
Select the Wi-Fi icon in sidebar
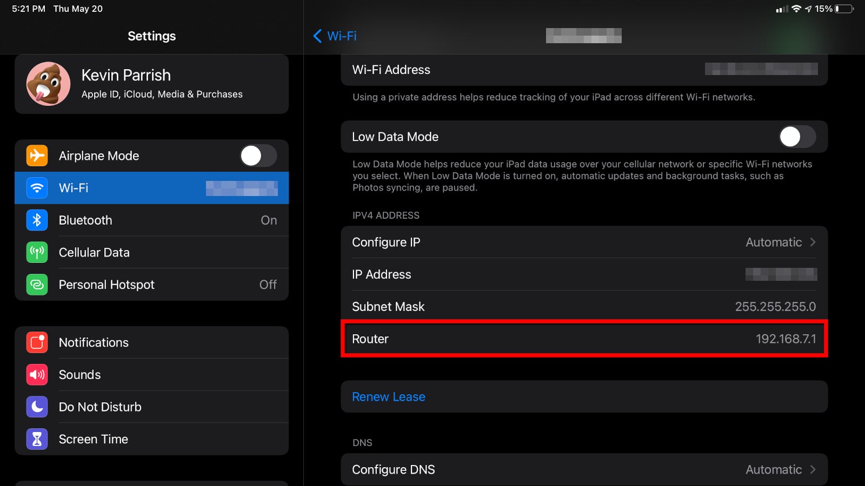coord(36,188)
